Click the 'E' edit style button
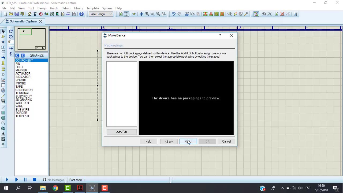This screenshot has width=343, height=193. point(23,55)
